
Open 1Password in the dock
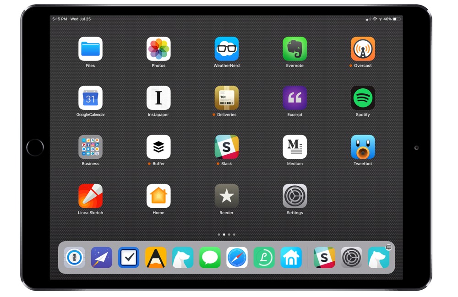click(74, 258)
